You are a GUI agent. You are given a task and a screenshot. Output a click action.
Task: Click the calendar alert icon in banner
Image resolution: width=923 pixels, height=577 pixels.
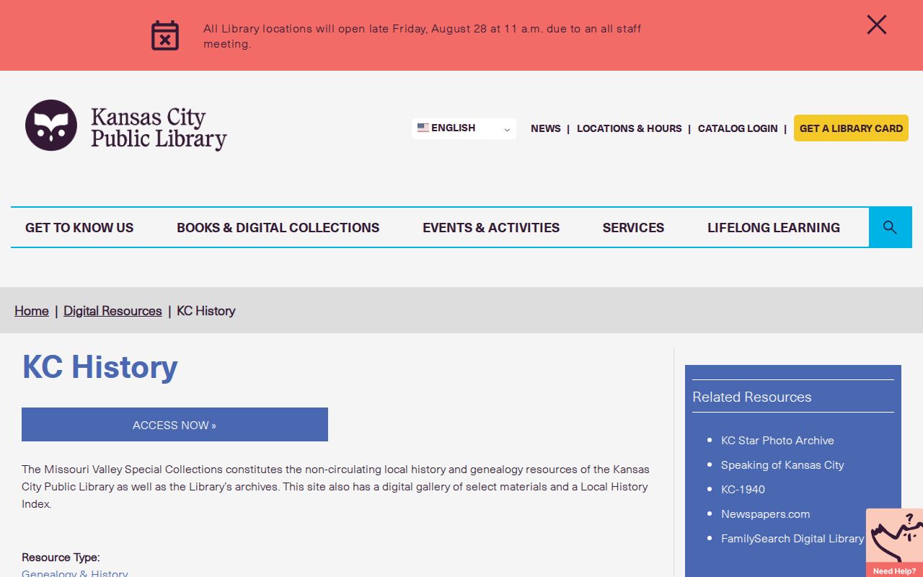pos(165,35)
